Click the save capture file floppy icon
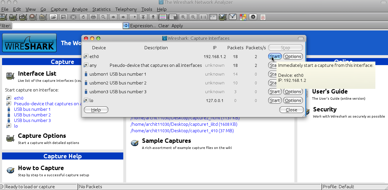This screenshot has width=388, height=190. tap(63, 17)
